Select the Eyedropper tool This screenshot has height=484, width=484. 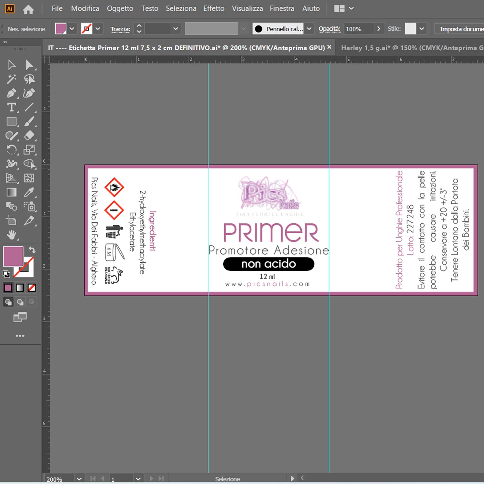(29, 192)
